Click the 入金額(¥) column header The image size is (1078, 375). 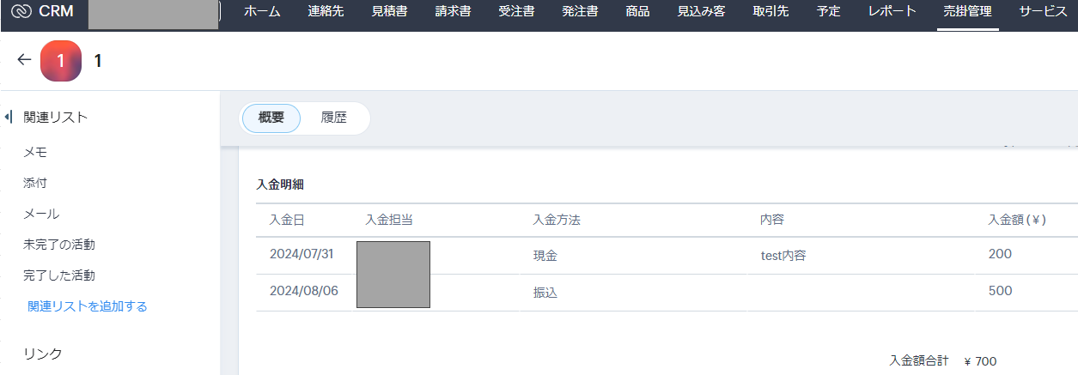click(1017, 220)
